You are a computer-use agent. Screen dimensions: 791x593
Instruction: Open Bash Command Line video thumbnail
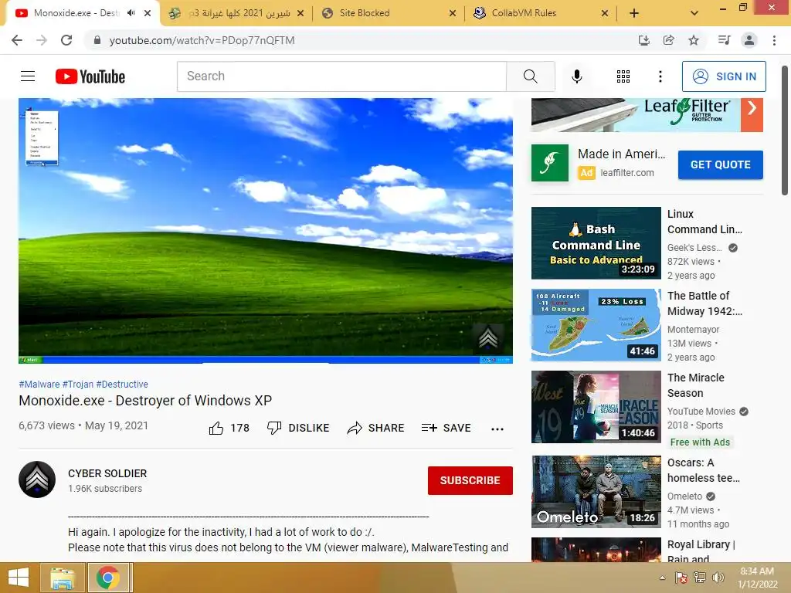(596, 243)
